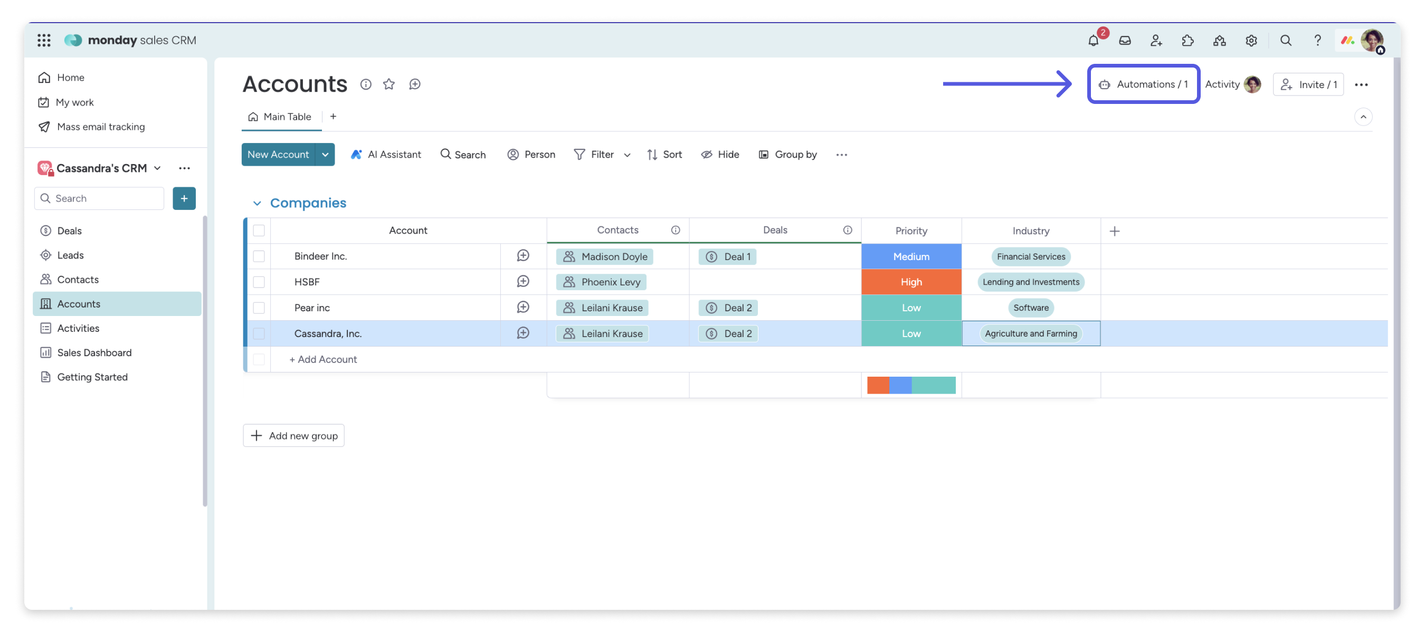Show Deals column info icon

[x=847, y=230]
